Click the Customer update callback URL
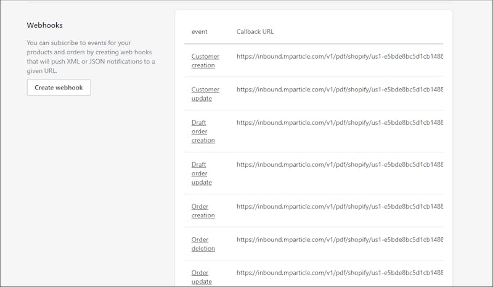 click(x=340, y=89)
